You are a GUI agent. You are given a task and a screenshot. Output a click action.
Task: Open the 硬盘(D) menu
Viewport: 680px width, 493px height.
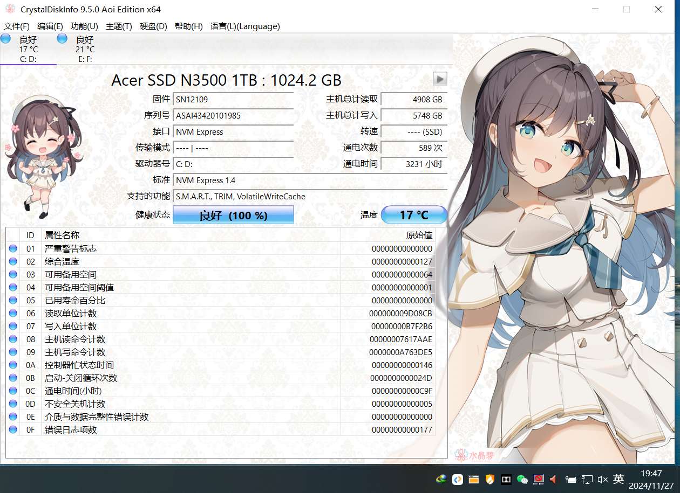(x=153, y=26)
